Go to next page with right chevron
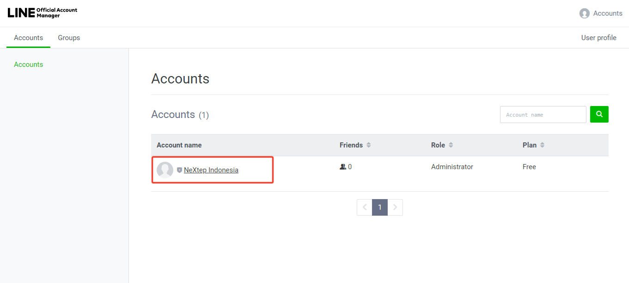Image resolution: width=629 pixels, height=283 pixels. pyautogui.click(x=395, y=207)
